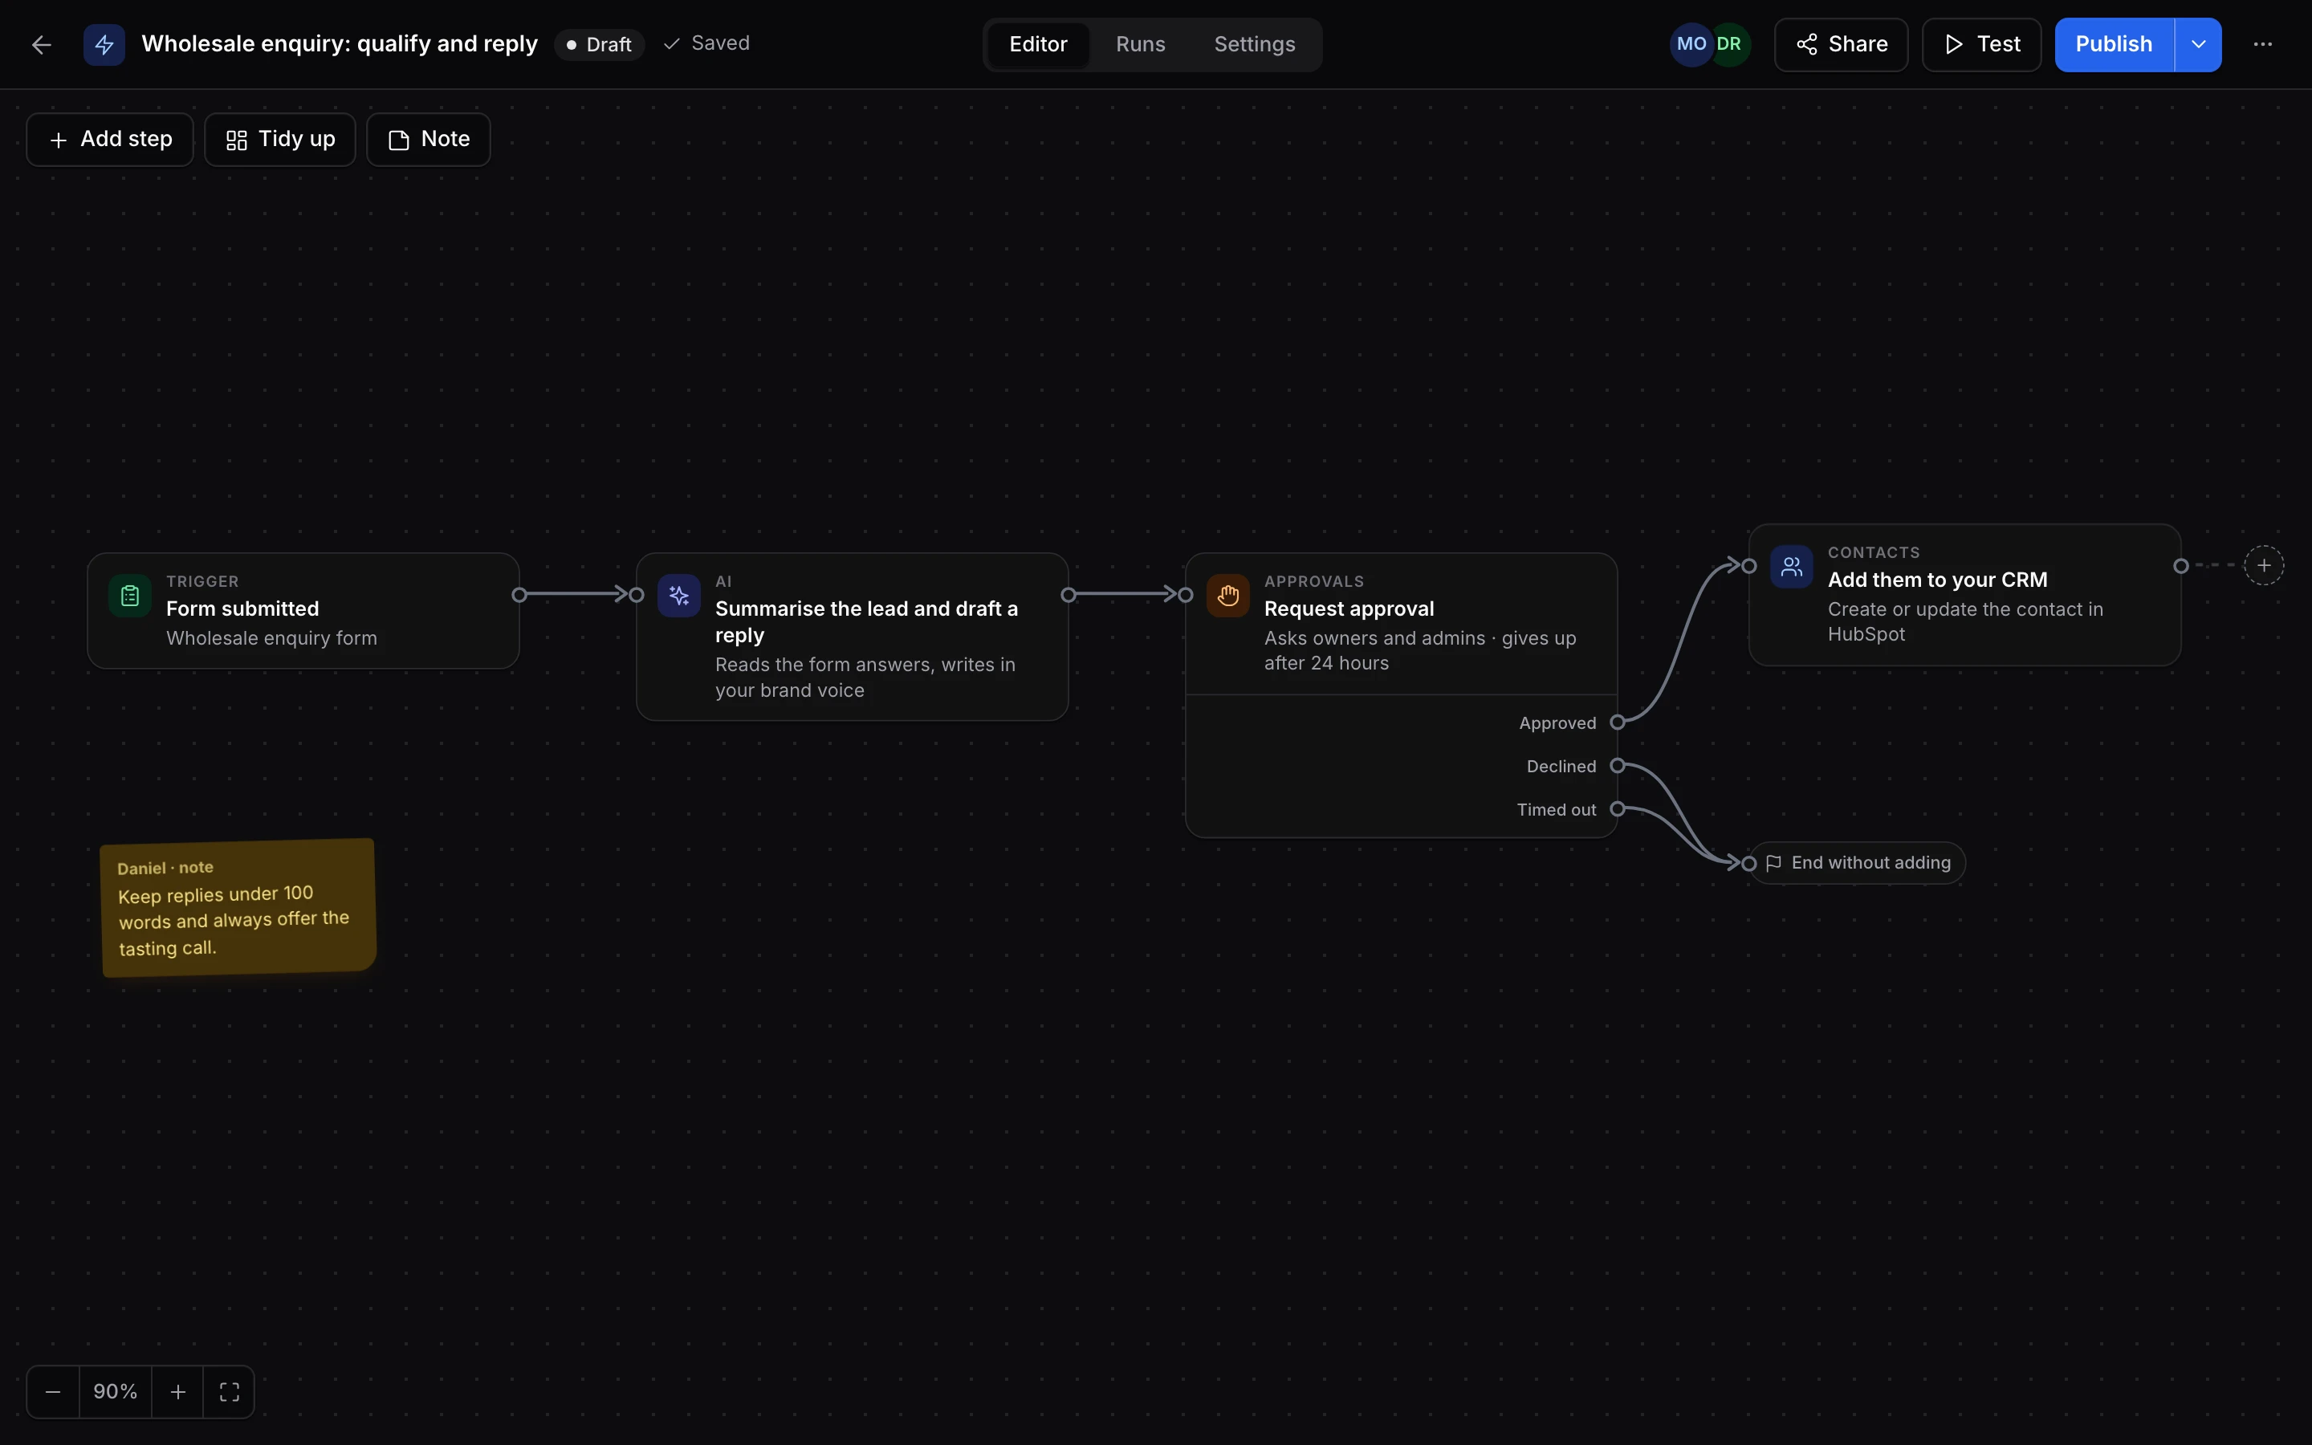Image resolution: width=2312 pixels, height=1445 pixels.
Task: Click the lightning bolt workflow icon
Action: click(x=104, y=45)
